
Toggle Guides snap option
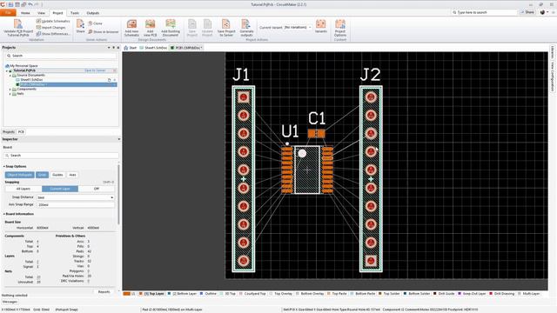coord(57,175)
